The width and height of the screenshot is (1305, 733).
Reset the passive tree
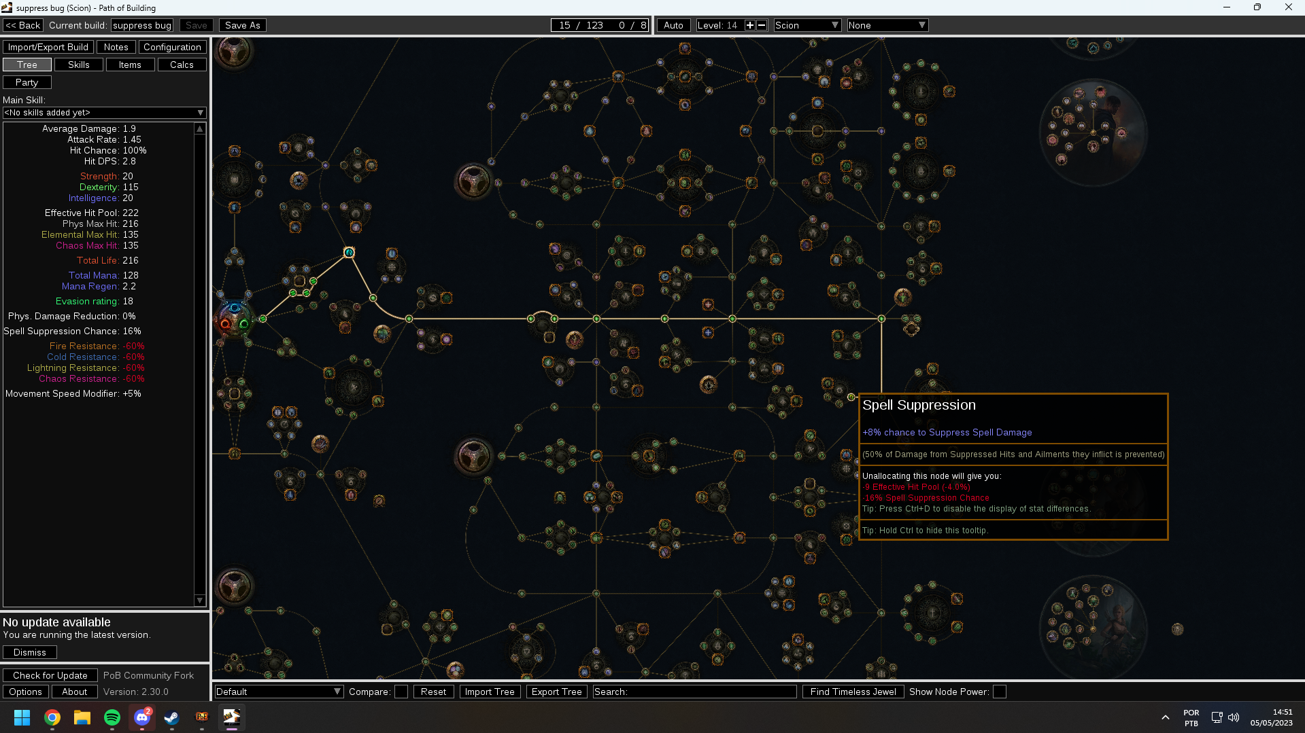pos(433,692)
